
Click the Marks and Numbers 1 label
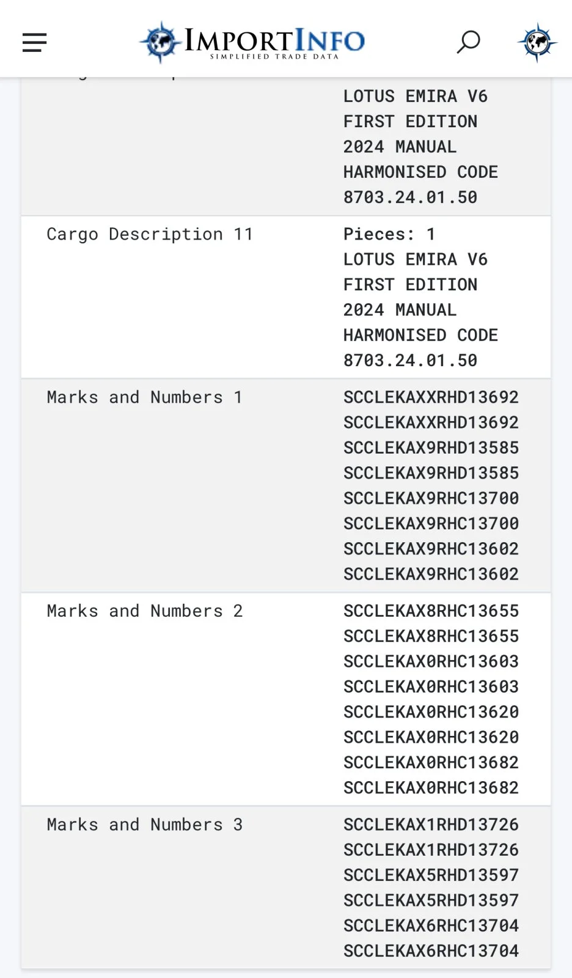click(145, 397)
